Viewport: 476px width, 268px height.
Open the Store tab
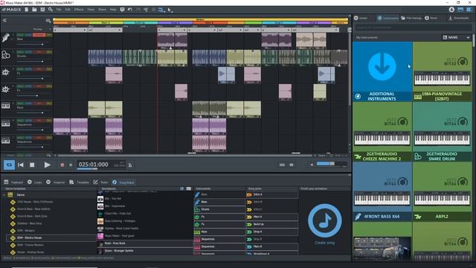click(x=431, y=18)
